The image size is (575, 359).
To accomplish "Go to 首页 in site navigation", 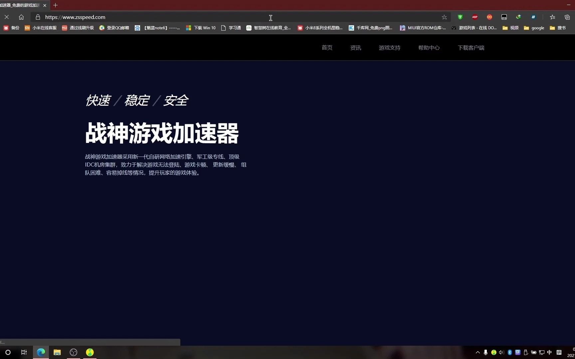I will [327, 48].
